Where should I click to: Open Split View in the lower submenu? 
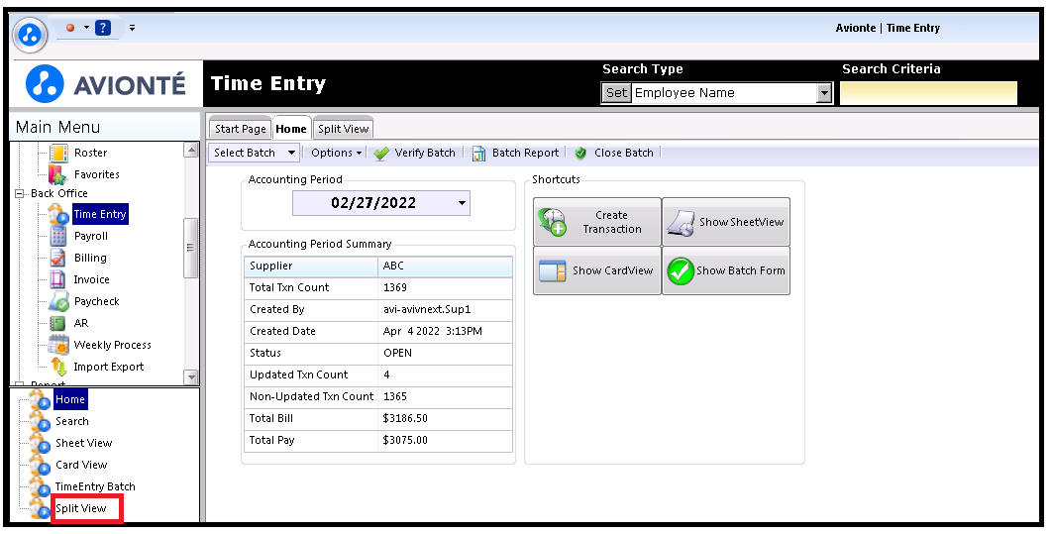[80, 508]
